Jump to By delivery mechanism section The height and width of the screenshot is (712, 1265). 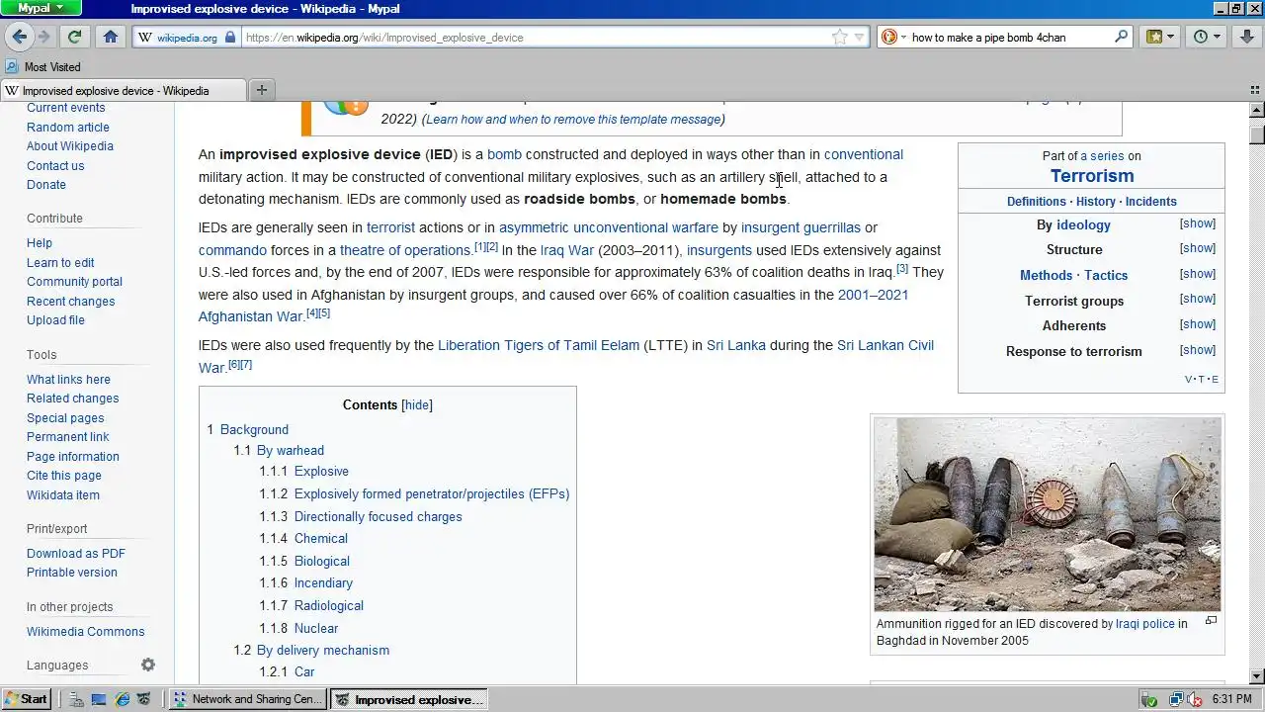323,651
